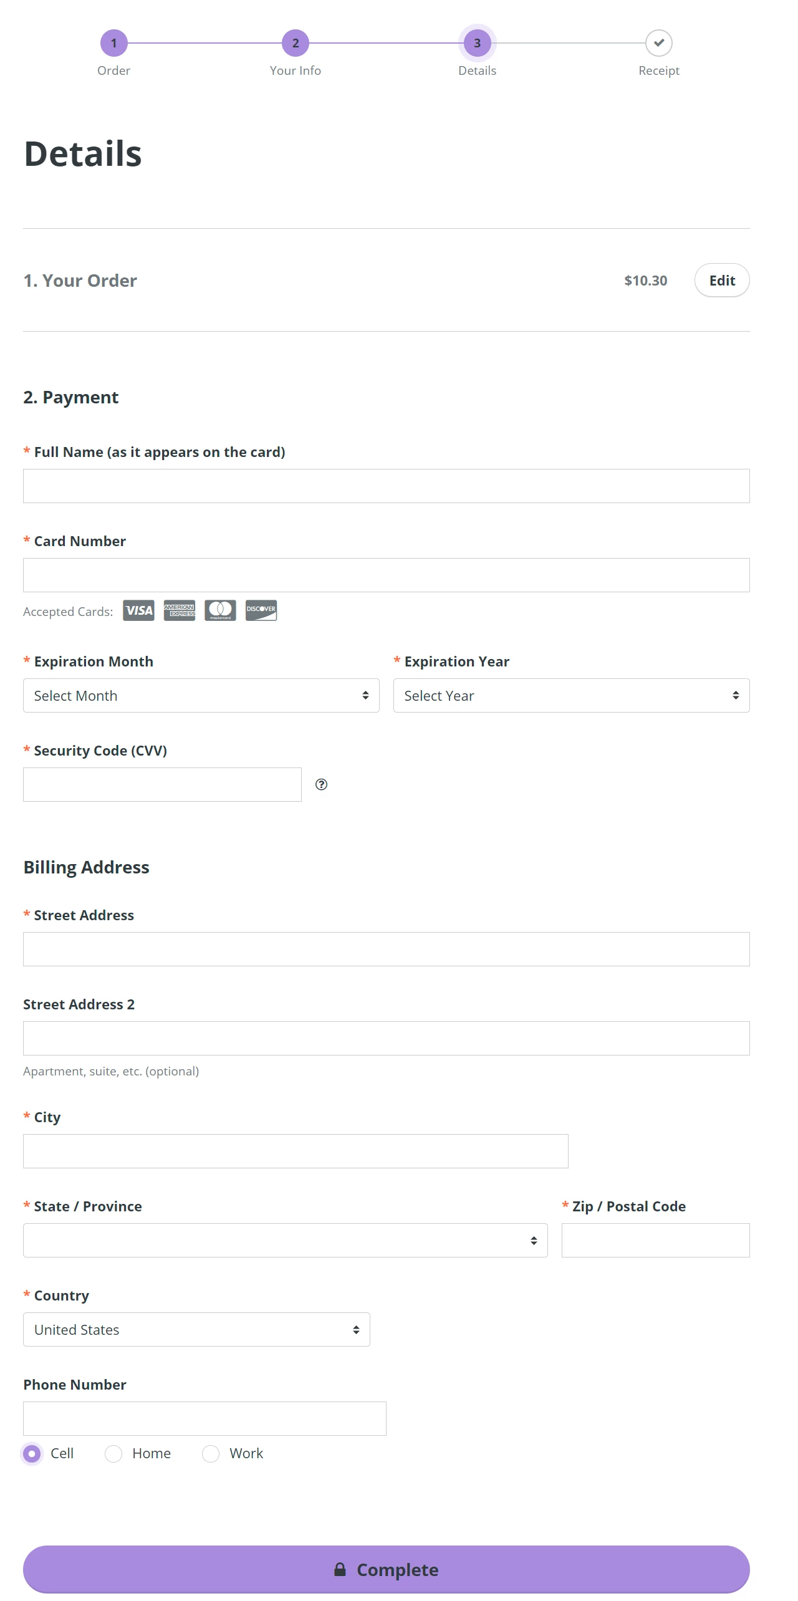This screenshot has width=798, height=1601.
Task: Click the Discover card icon
Action: [262, 610]
